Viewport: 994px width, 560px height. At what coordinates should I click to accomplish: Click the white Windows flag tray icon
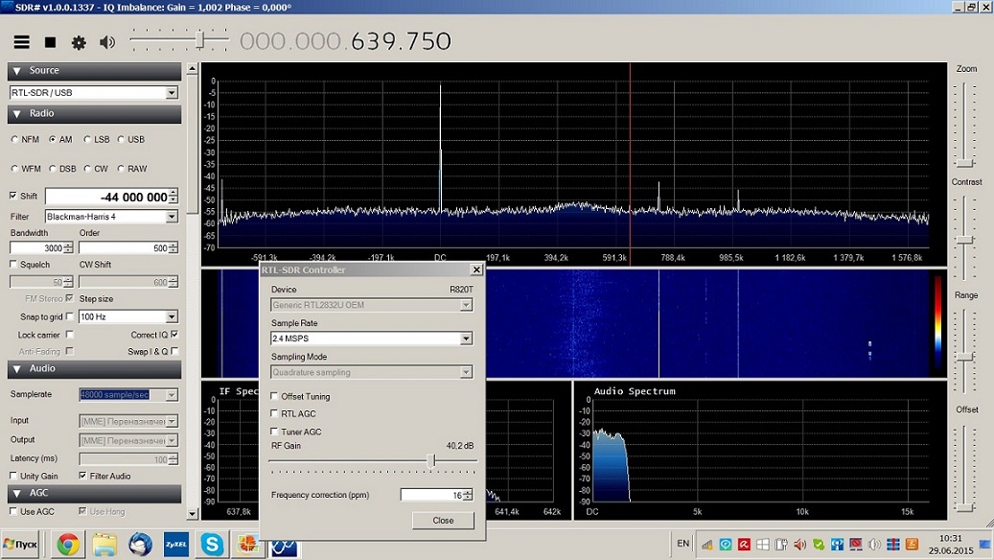[763, 544]
